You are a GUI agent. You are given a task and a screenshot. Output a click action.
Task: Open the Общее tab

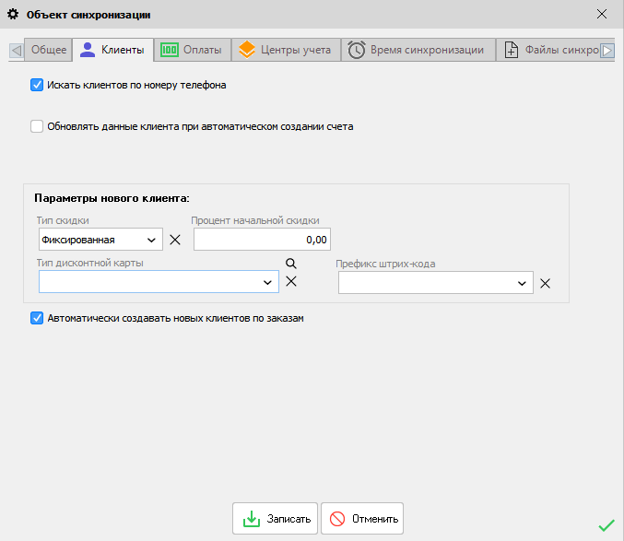click(48, 50)
